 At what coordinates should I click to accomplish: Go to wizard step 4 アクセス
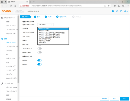tap(77, 17)
